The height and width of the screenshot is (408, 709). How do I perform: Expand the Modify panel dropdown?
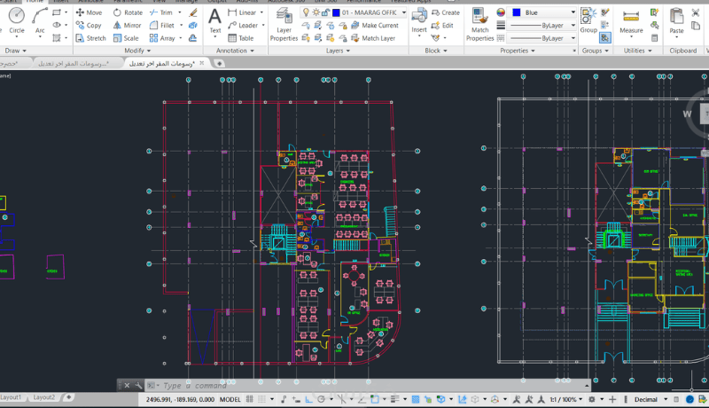137,51
